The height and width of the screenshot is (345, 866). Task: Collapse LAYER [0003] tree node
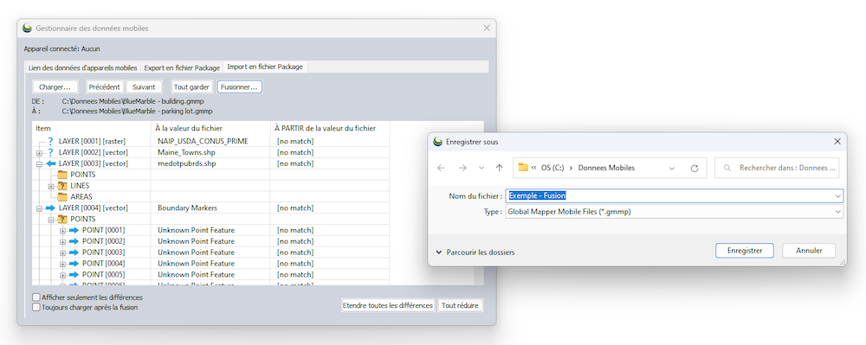point(39,163)
